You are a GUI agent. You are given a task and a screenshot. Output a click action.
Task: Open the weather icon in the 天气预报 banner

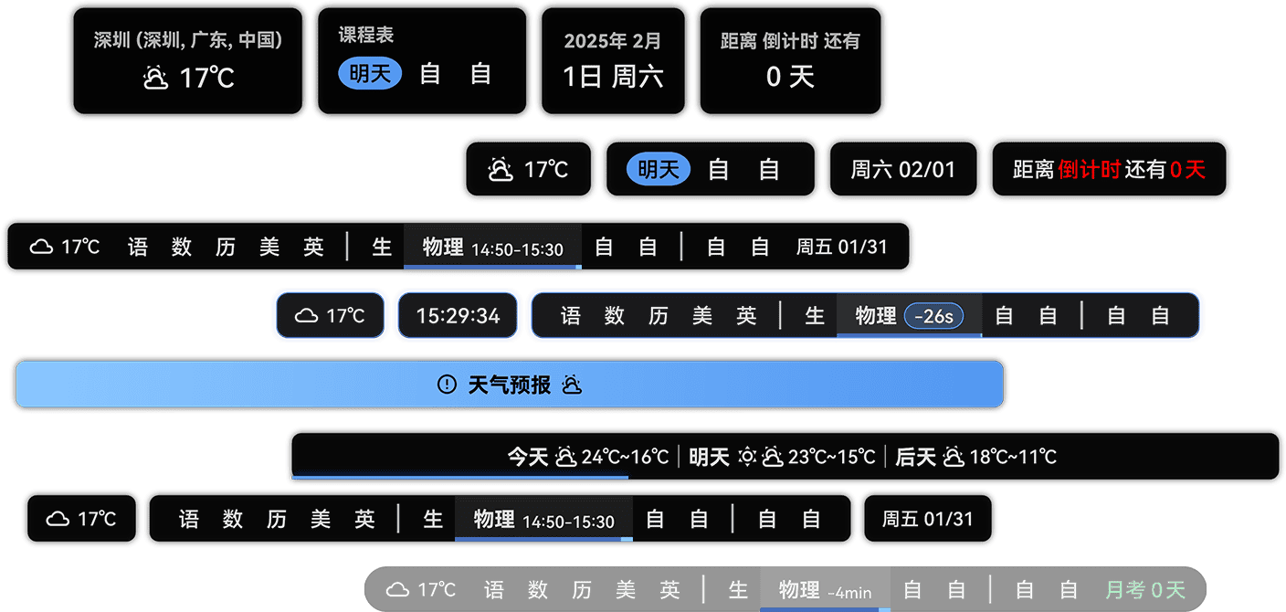[574, 385]
